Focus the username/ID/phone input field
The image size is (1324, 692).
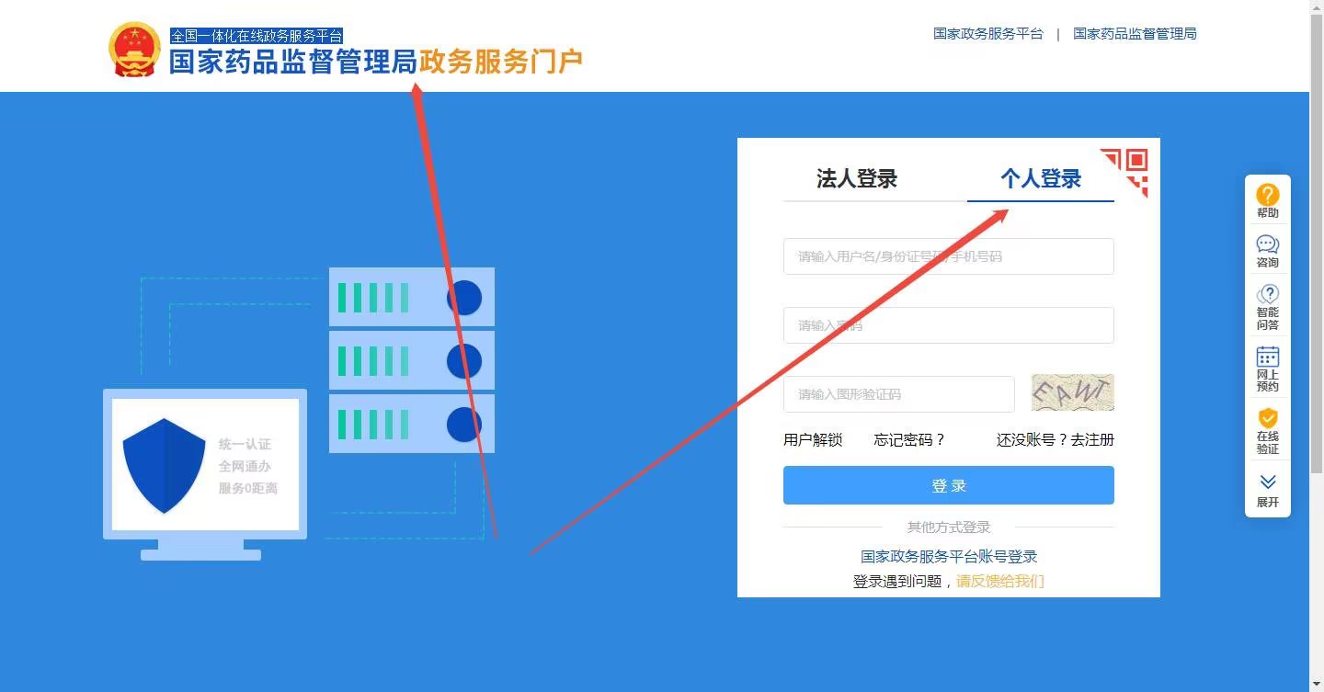[x=949, y=256]
